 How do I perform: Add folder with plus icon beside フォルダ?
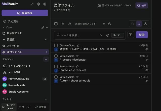pos(46,99)
